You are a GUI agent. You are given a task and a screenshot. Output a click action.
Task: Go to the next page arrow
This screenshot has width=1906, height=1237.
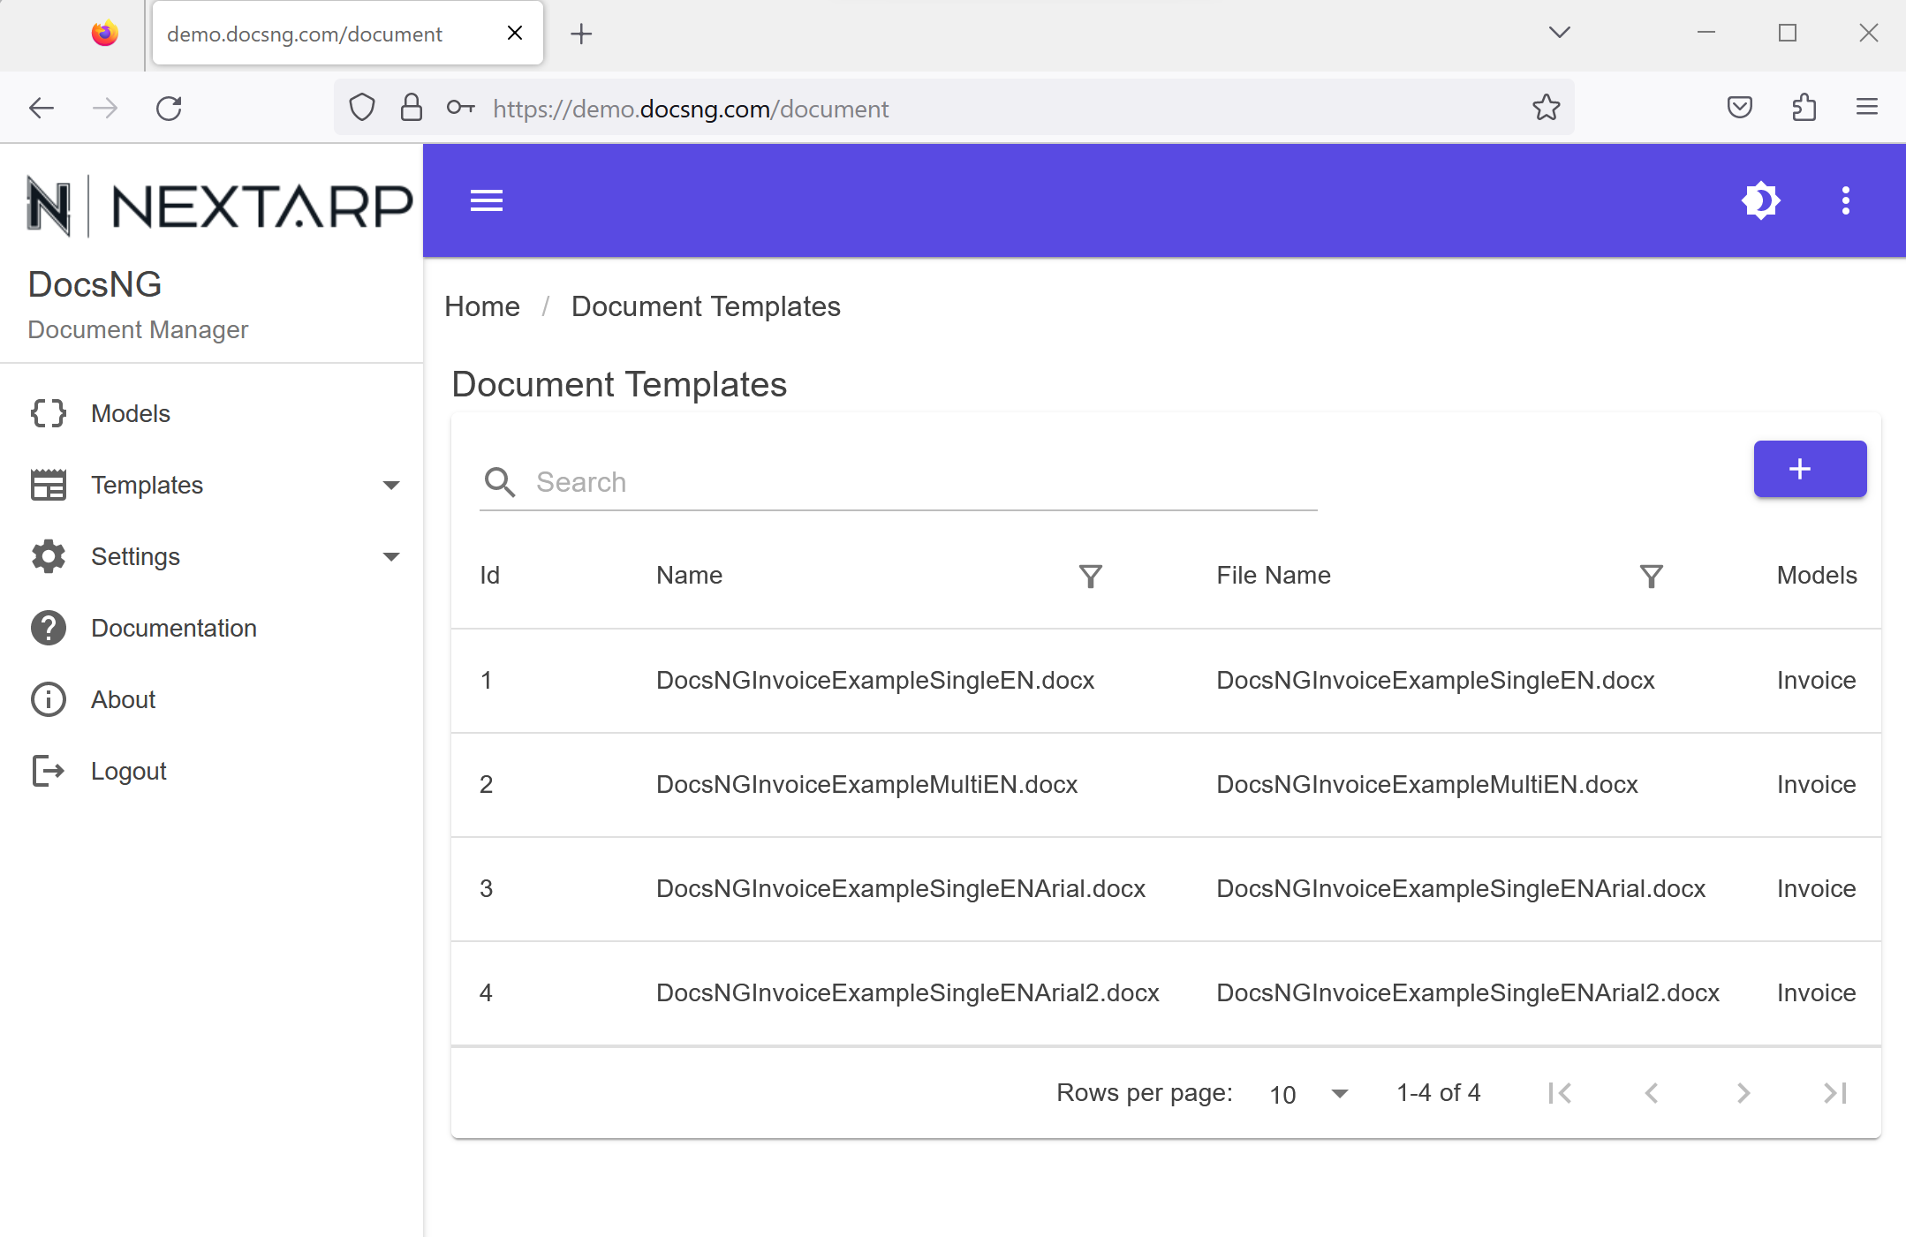point(1743,1093)
